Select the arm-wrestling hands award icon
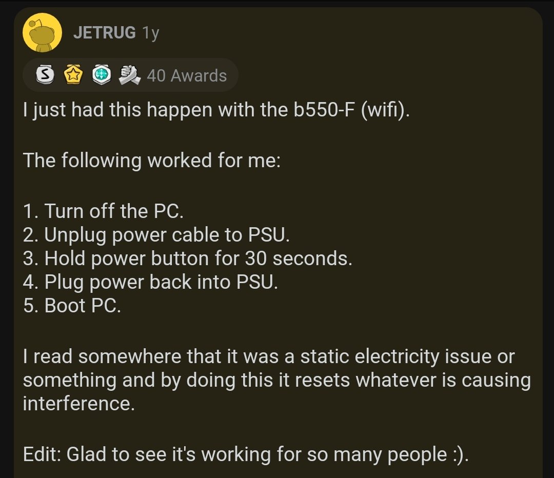Screen dimensions: 554x478 (x=129, y=75)
